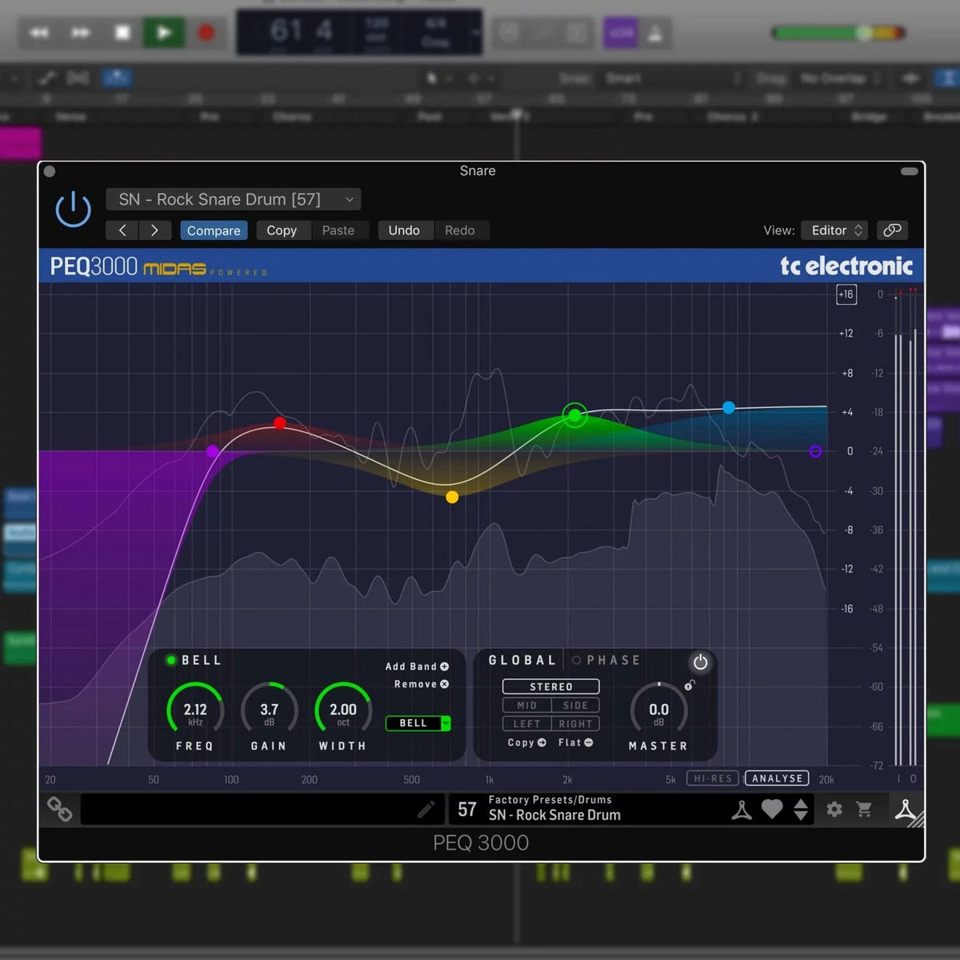Click the Compare button
The height and width of the screenshot is (960, 960).
click(x=213, y=230)
